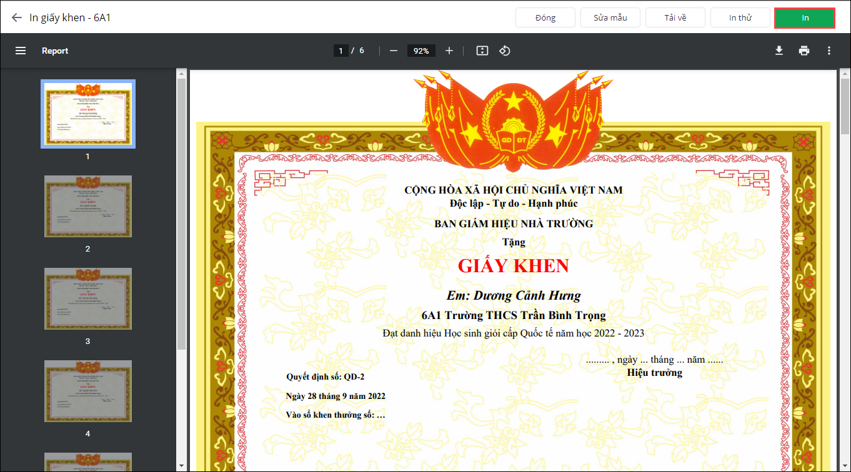Click 'Độc lập - Tự do - Hạnh phúc' text

[514, 204]
